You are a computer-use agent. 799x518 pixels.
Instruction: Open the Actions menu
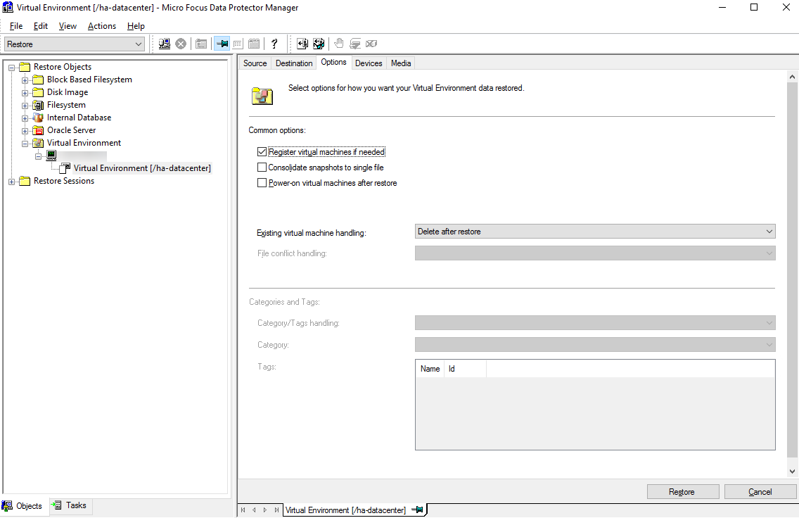(x=102, y=26)
